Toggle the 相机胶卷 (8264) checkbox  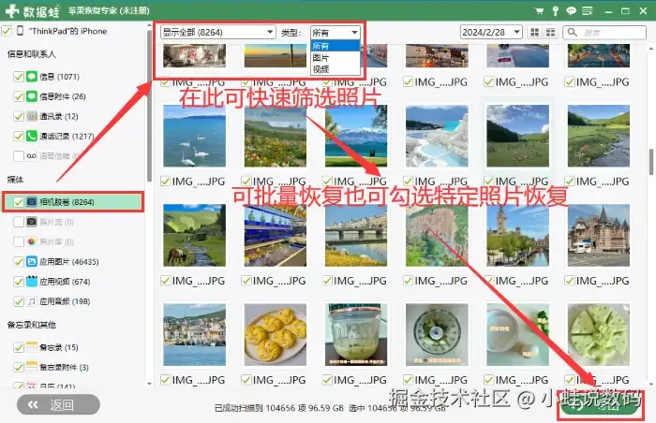point(19,202)
